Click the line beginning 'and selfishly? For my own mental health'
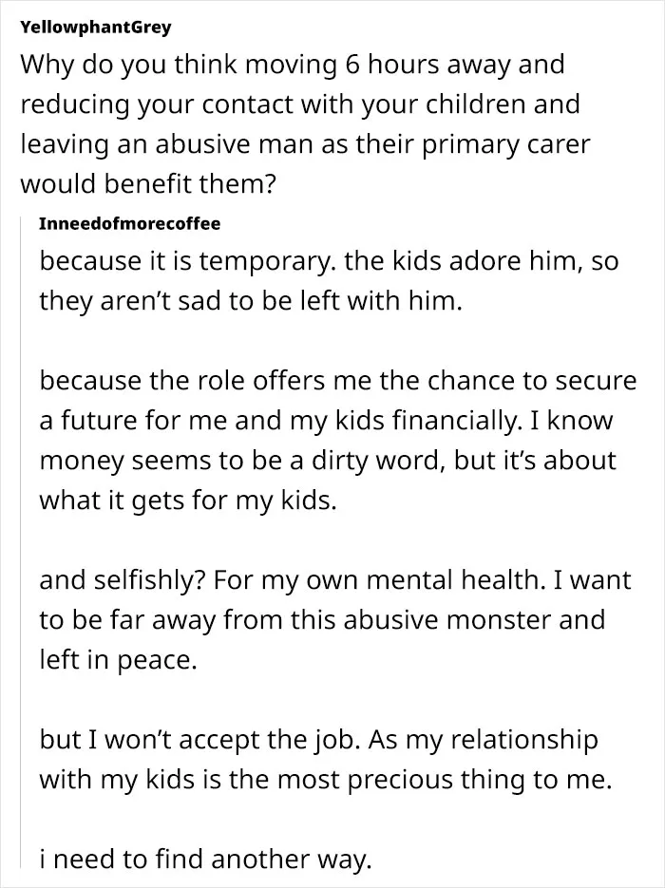Image resolution: width=665 pixels, height=888 pixels. [x=334, y=580]
